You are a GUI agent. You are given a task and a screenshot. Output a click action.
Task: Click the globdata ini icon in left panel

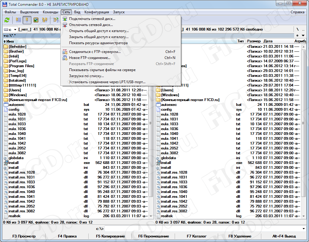(x=5, y=158)
